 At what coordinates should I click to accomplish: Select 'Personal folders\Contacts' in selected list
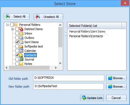[86, 36]
